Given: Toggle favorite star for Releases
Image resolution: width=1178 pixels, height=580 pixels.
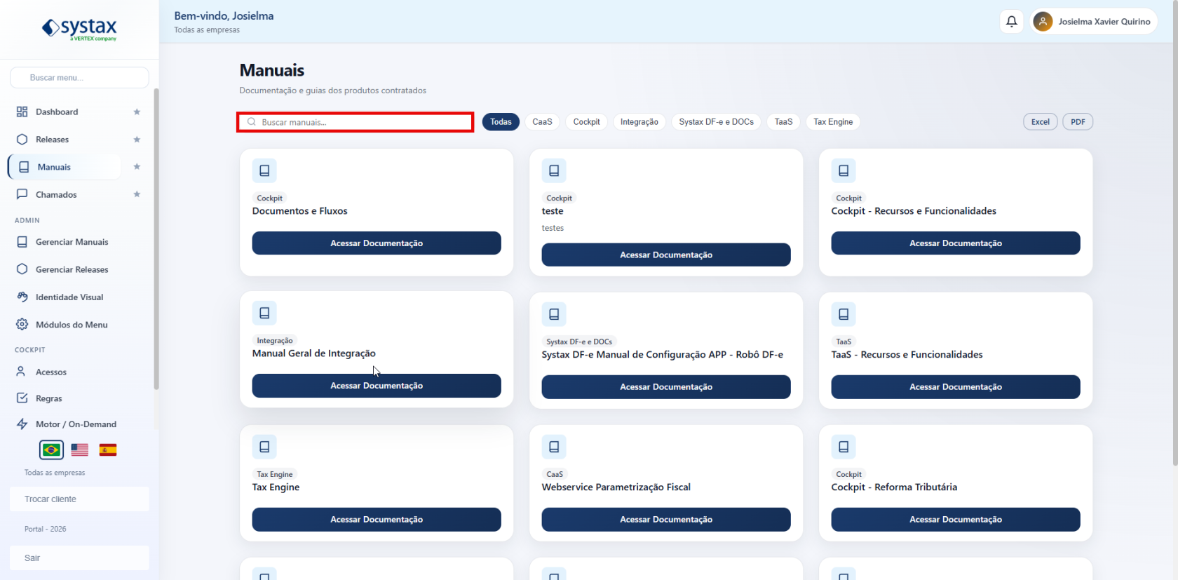Looking at the screenshot, I should tap(137, 140).
